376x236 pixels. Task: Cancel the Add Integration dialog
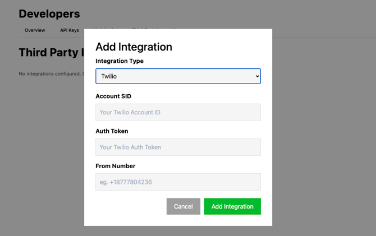point(183,206)
